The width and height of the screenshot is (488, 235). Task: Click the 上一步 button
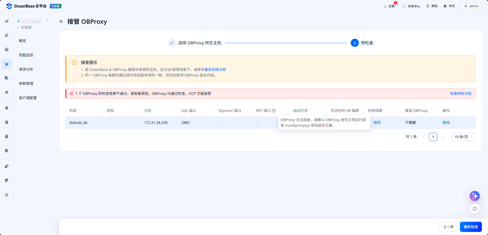448,227
